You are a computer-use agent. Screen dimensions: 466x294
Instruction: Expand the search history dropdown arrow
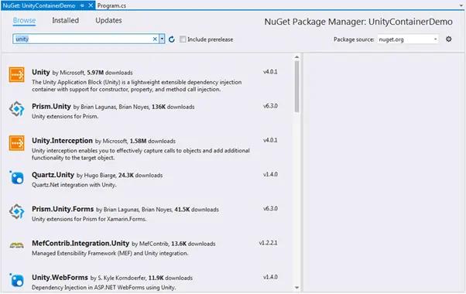pos(162,39)
